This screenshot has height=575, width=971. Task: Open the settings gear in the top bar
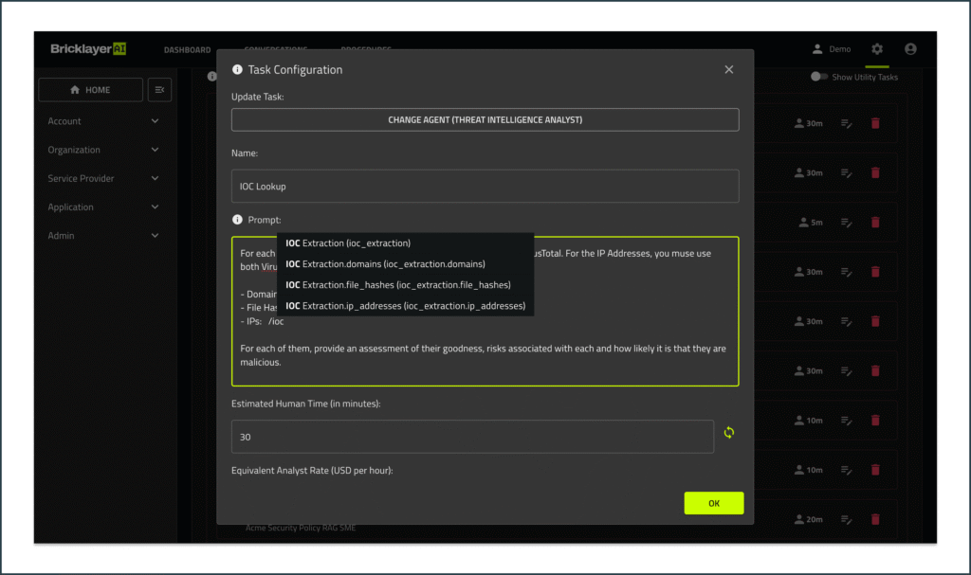pyautogui.click(x=876, y=48)
